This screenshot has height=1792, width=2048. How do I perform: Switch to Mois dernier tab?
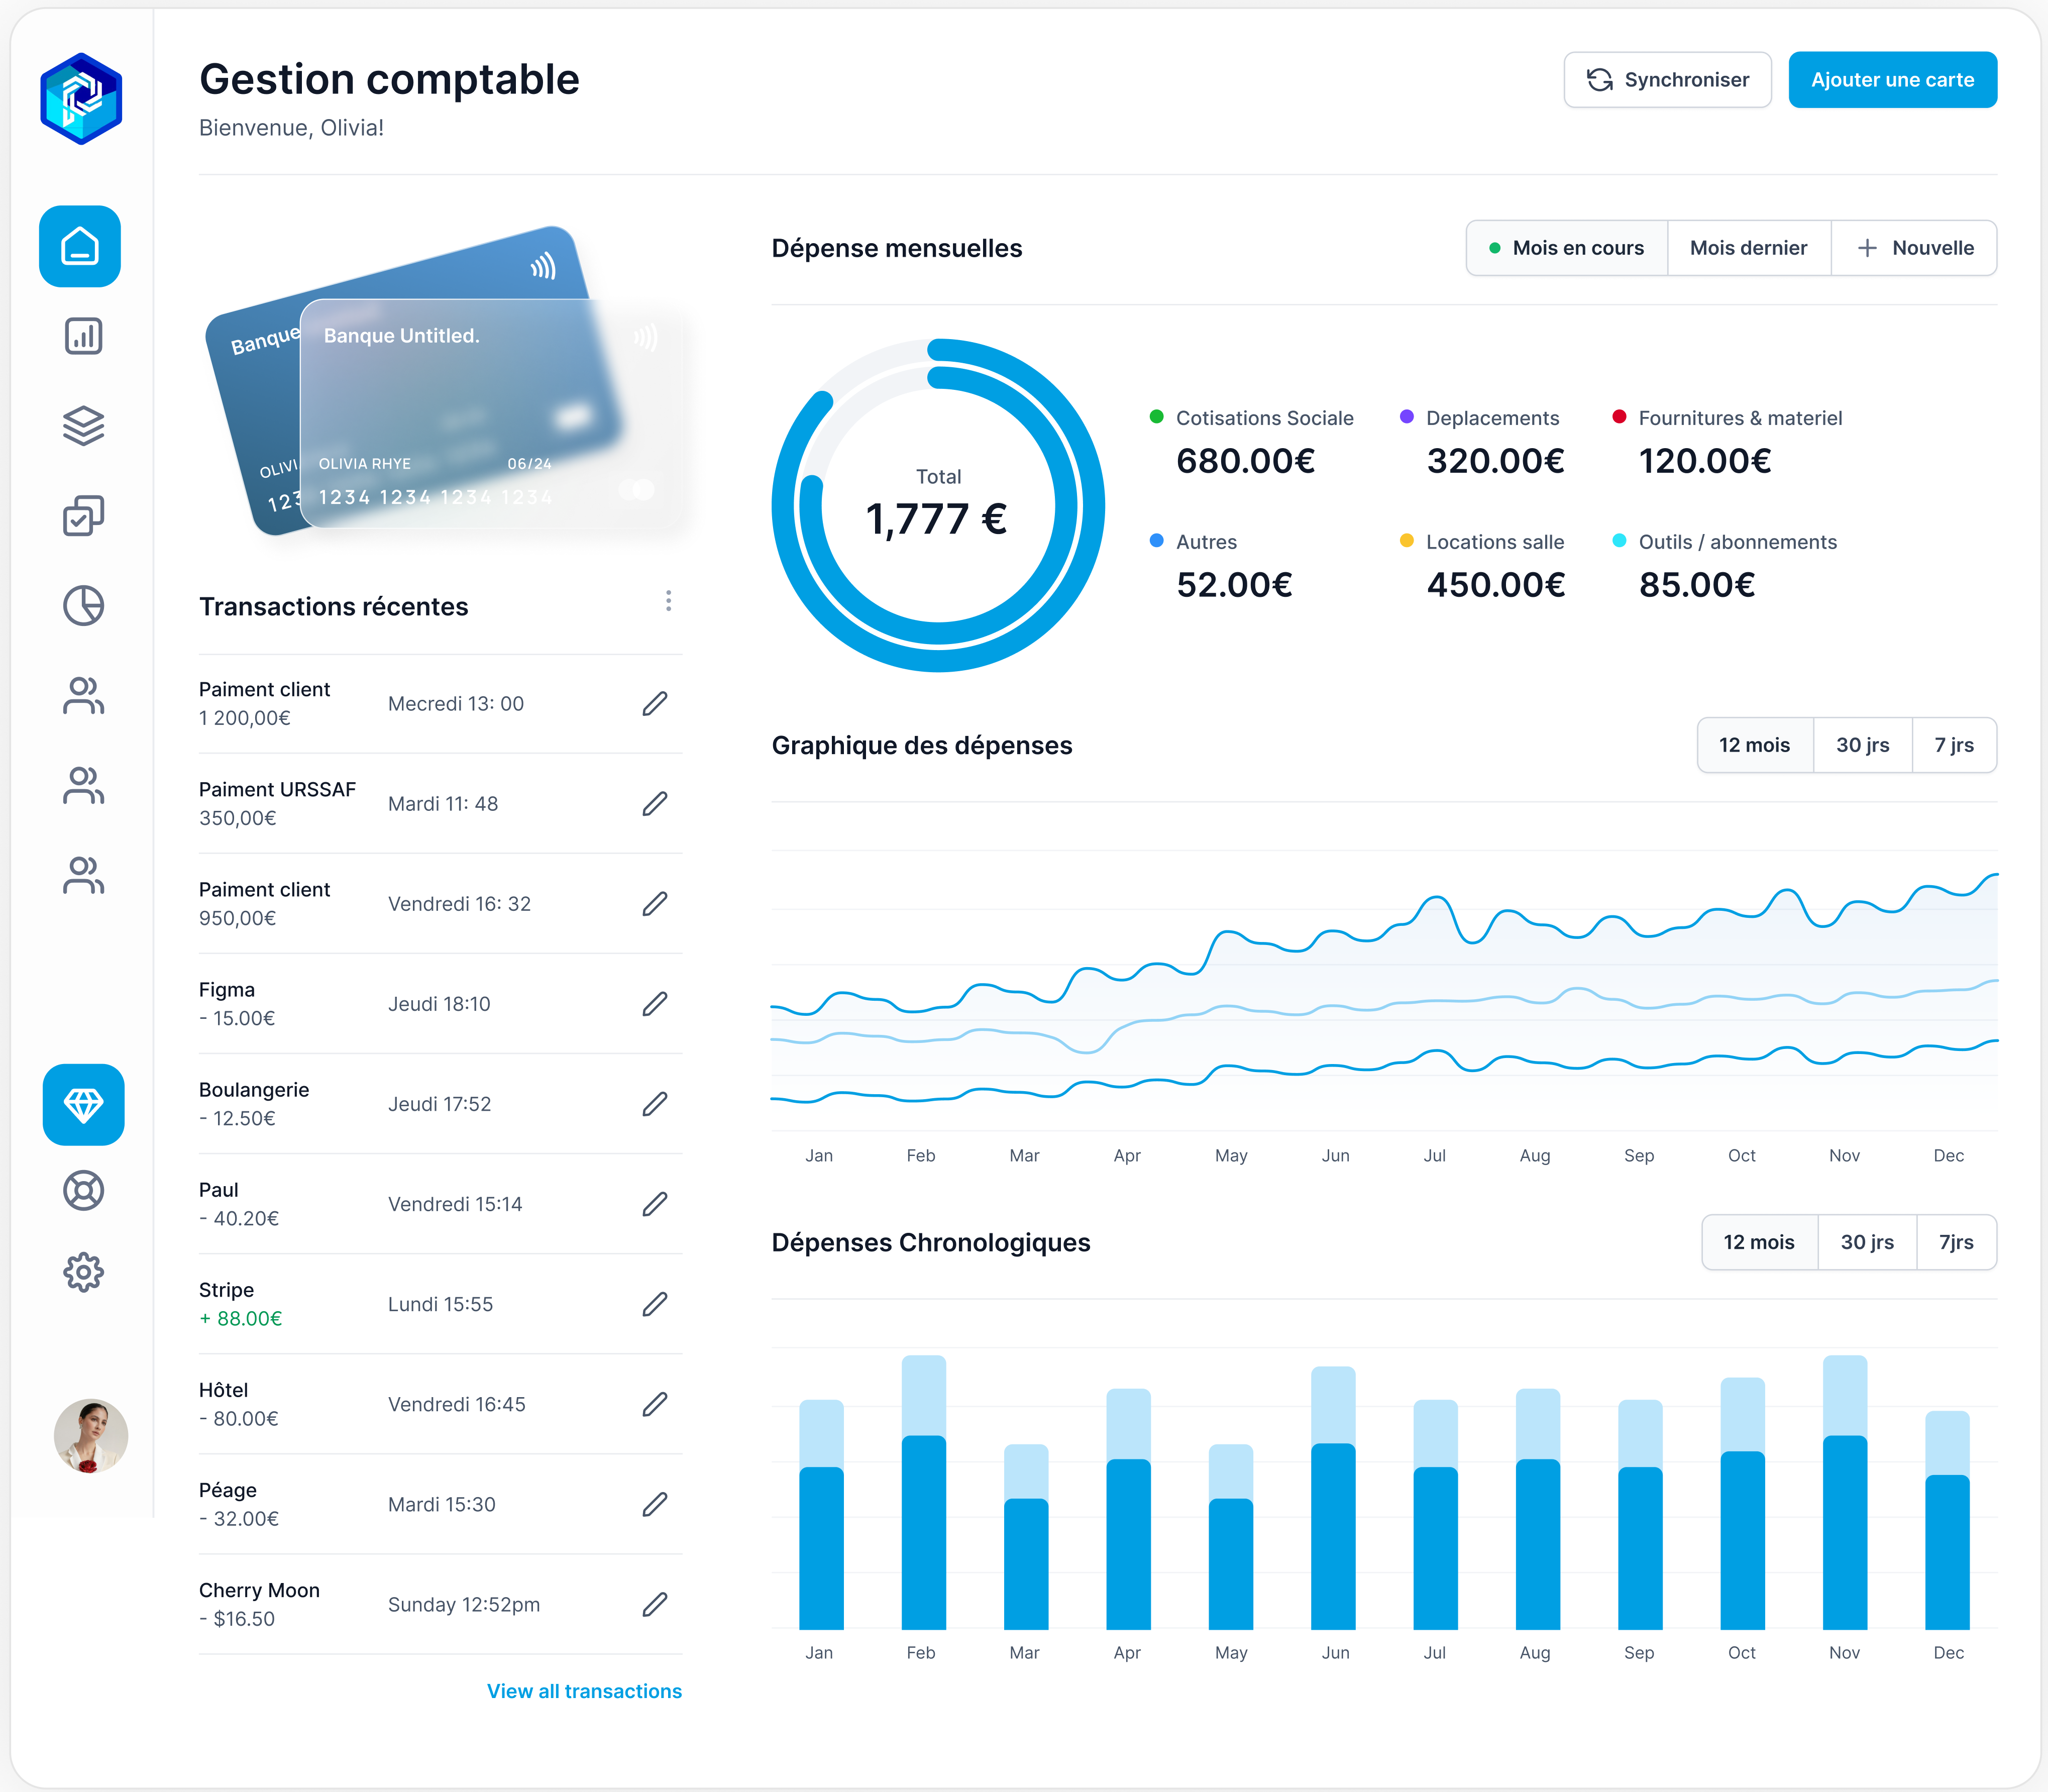[1748, 248]
